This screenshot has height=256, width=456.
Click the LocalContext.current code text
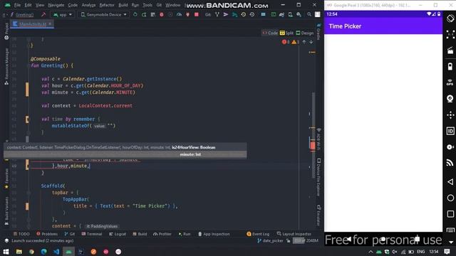(105, 106)
